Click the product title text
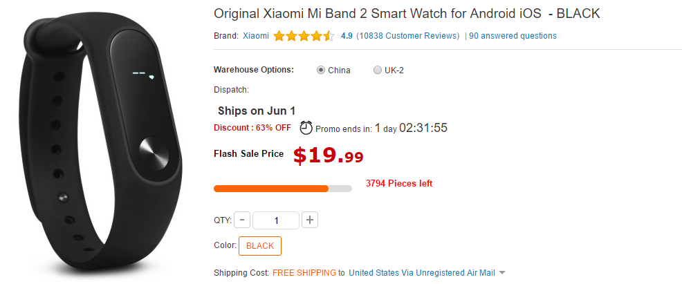682x284 pixels. [407, 13]
